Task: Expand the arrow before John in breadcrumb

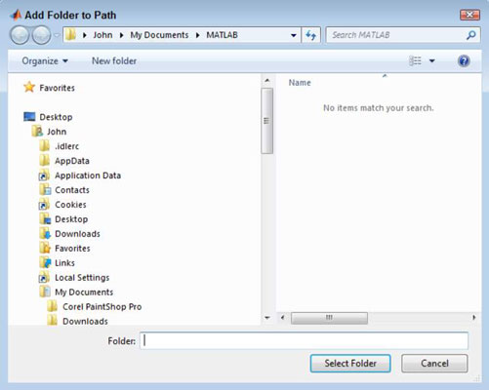Action: [85, 35]
